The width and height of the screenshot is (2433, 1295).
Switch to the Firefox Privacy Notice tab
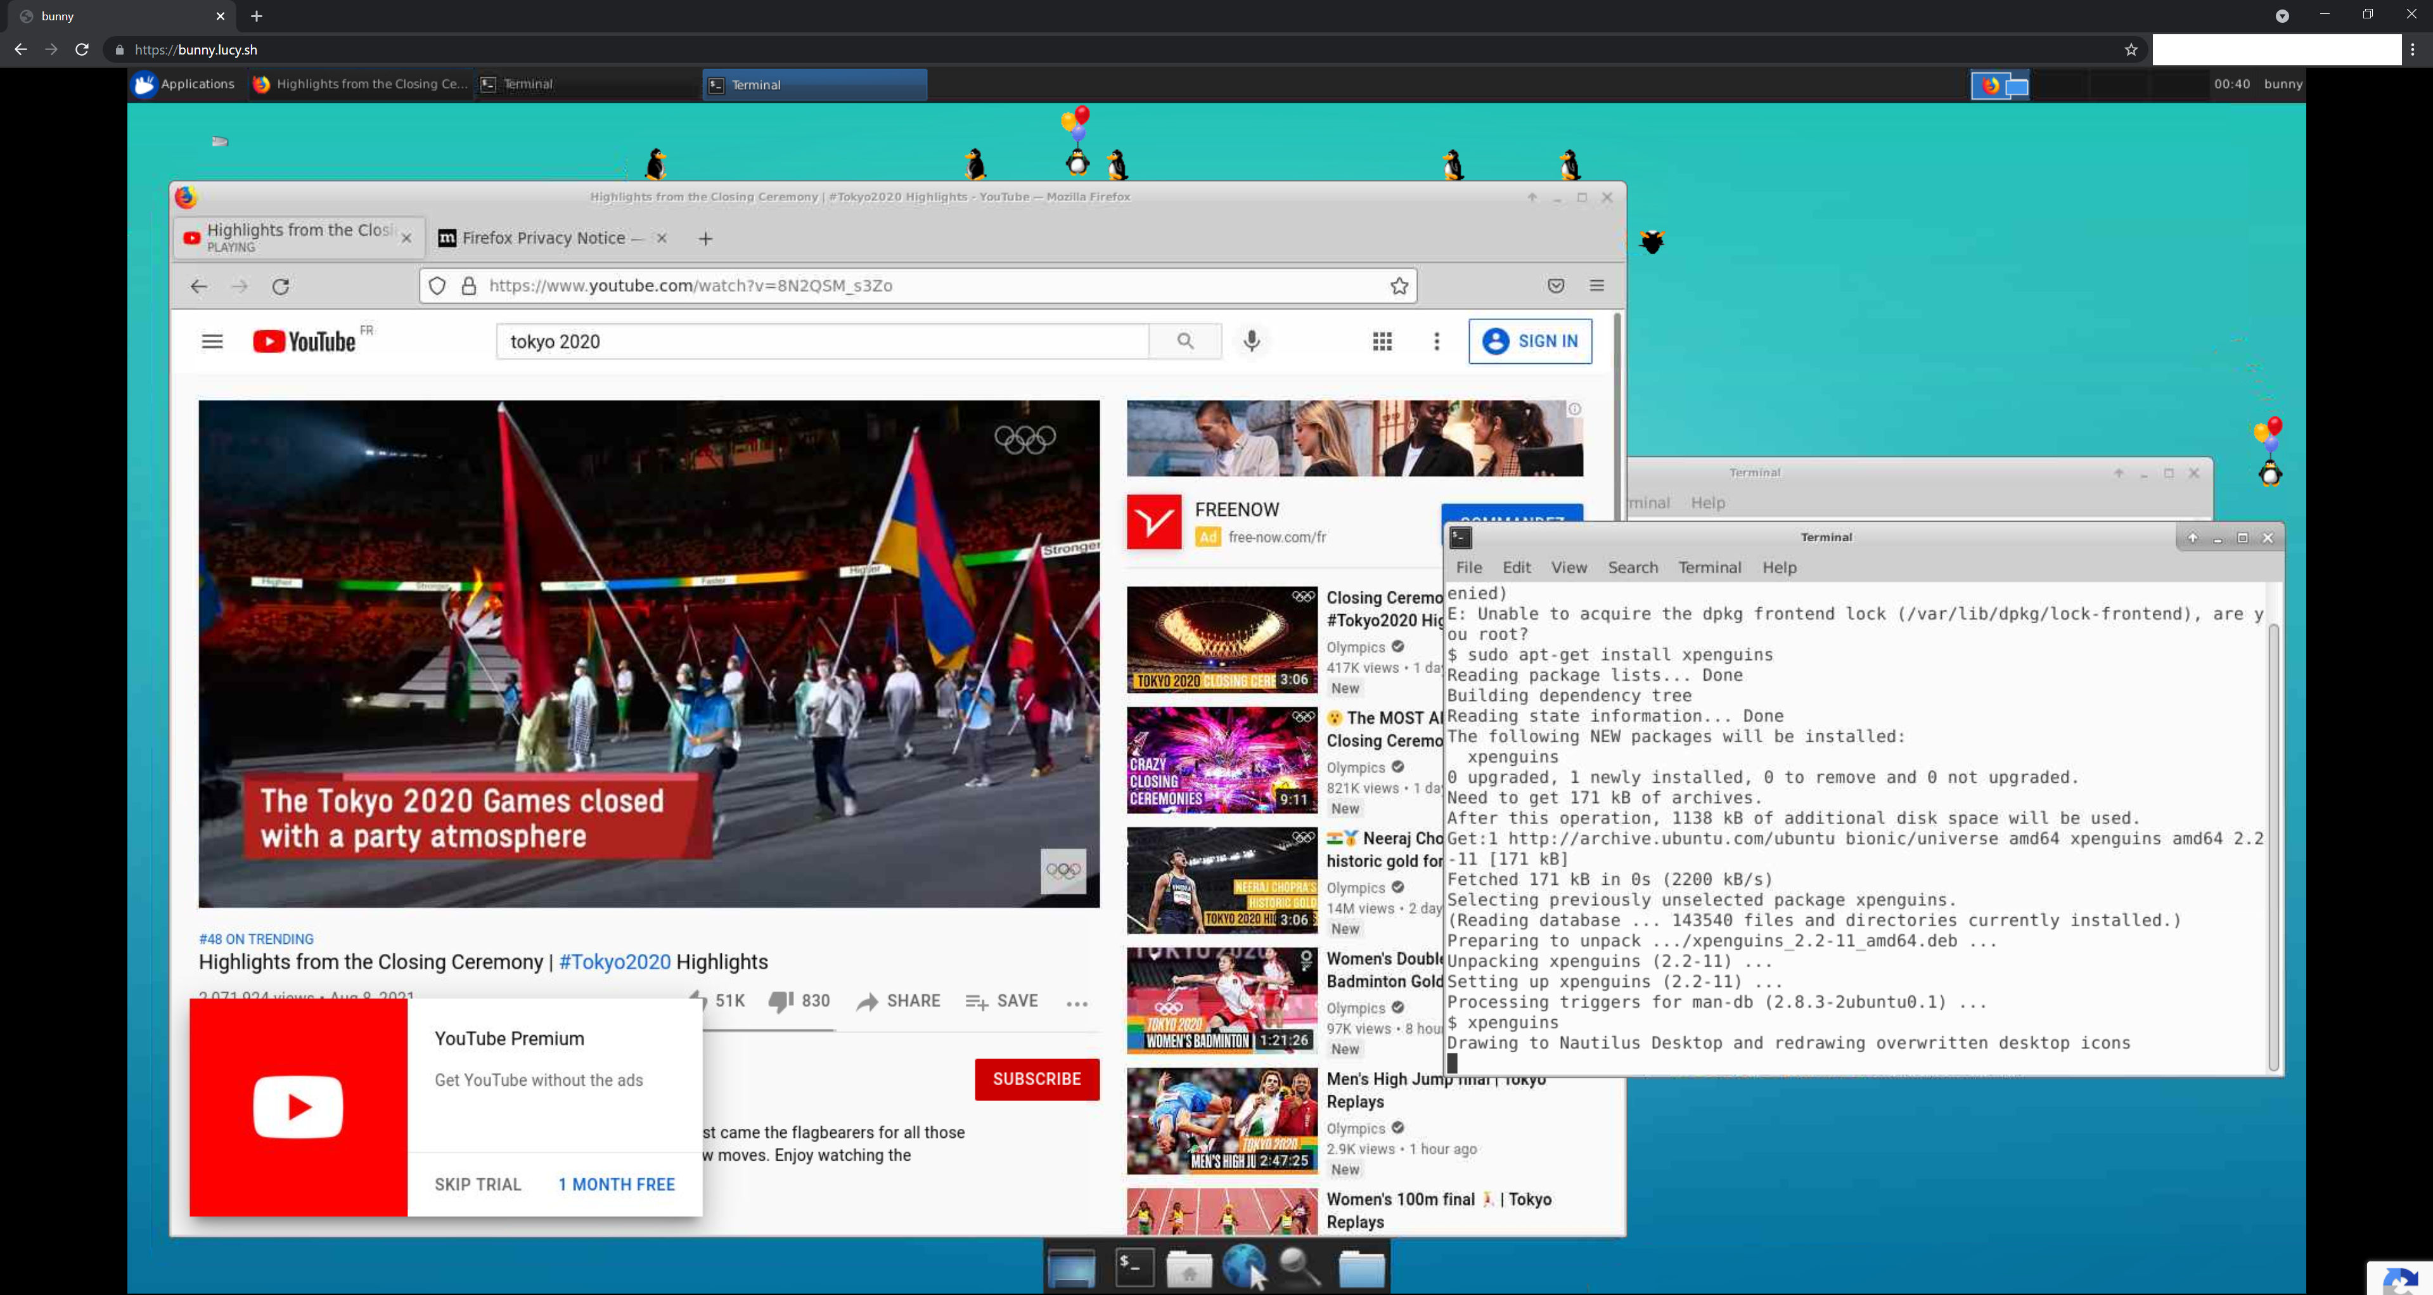pyautogui.click(x=543, y=238)
